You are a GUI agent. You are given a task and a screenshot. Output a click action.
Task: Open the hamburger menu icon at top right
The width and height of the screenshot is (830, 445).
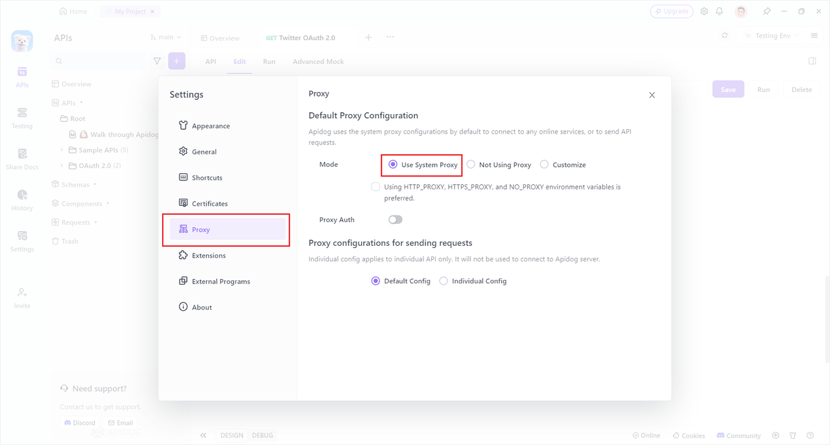coord(814,36)
